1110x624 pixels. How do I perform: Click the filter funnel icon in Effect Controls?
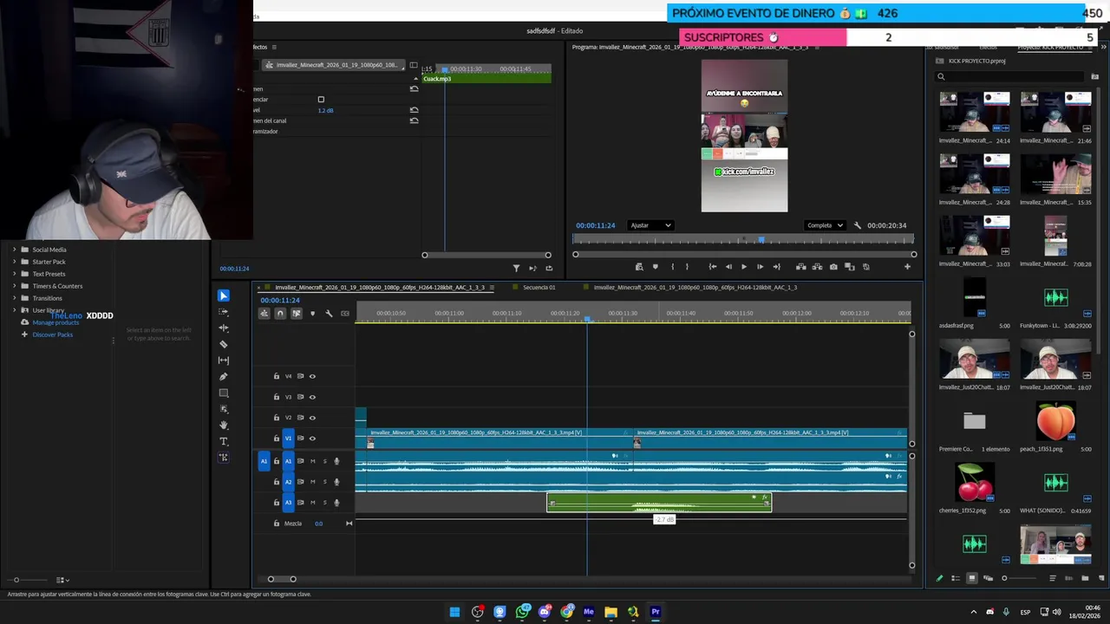[516, 269]
